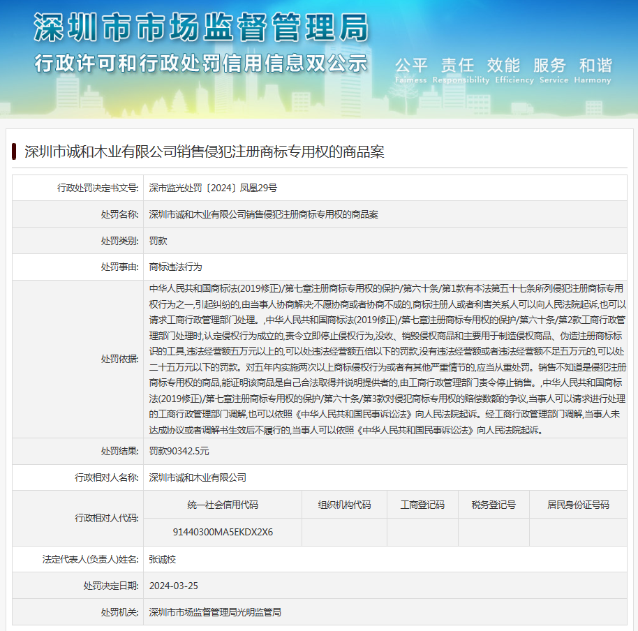The width and height of the screenshot is (638, 631).
Task: Click the 处罚结果 label
Action: [x=119, y=451]
